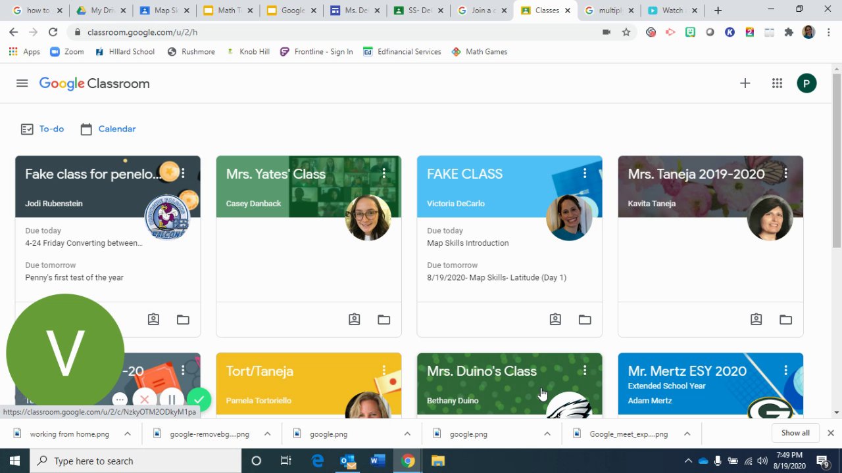This screenshot has width=842, height=473.
Task: Open Map Skills Introduction assignment
Action: click(468, 243)
